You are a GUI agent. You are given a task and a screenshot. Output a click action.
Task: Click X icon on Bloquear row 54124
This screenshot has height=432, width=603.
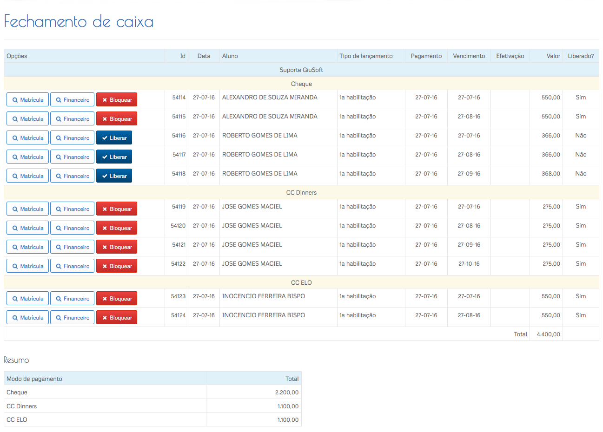click(x=105, y=318)
